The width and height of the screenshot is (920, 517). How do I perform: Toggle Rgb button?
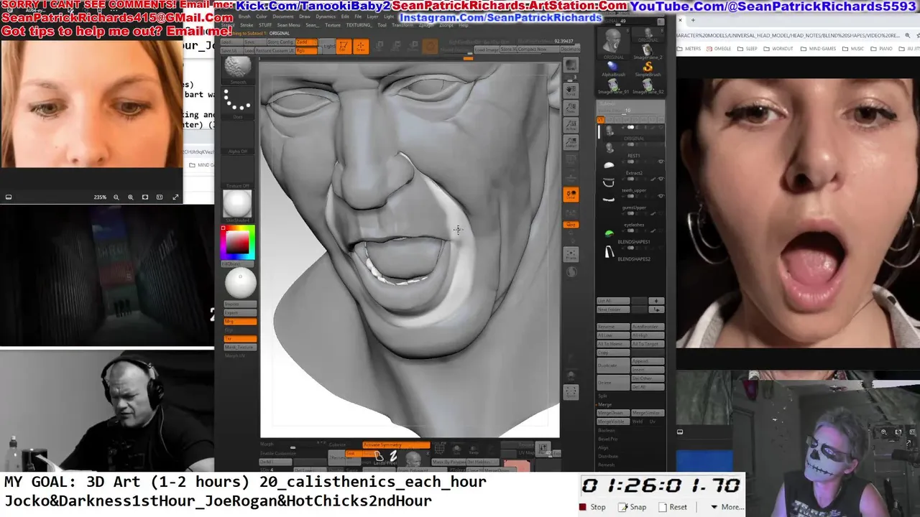(x=306, y=50)
